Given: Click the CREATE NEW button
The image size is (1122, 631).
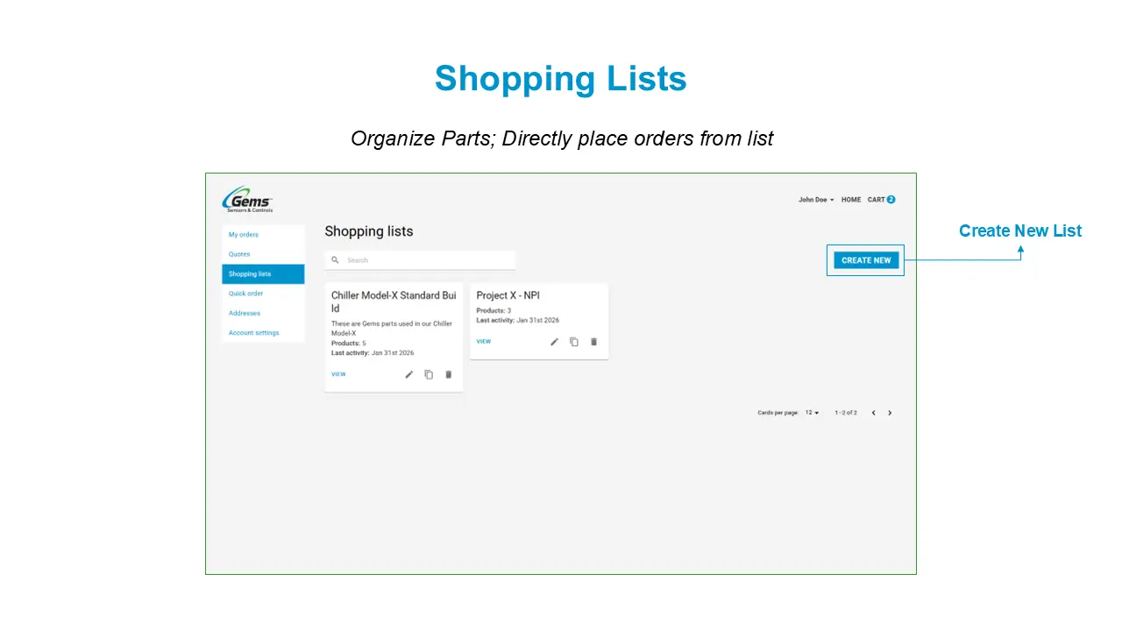Looking at the screenshot, I should point(865,260).
